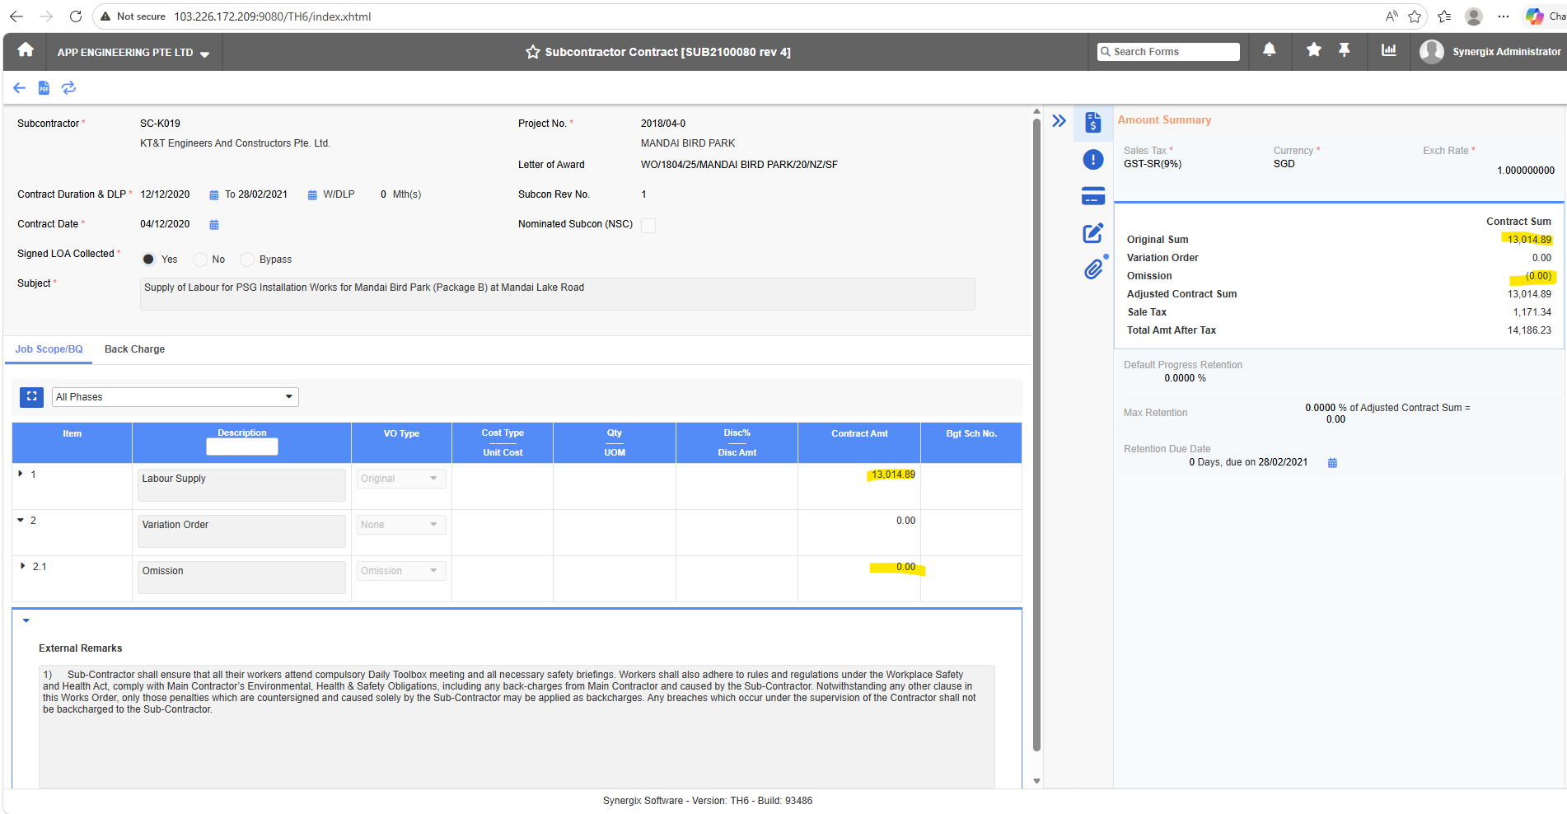Open the All Phases dropdown
Viewport: 1567px width, 814px height.
[175, 397]
